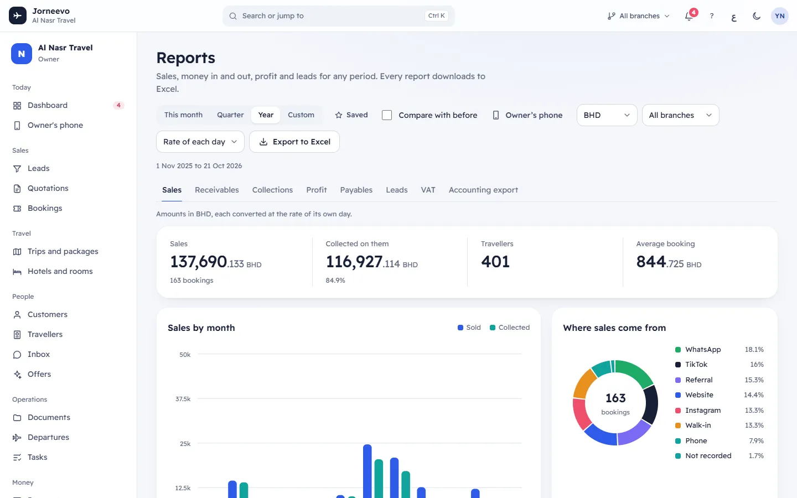Switch language with the Arabic letter icon
Image resolution: width=797 pixels, height=498 pixels.
click(x=734, y=16)
